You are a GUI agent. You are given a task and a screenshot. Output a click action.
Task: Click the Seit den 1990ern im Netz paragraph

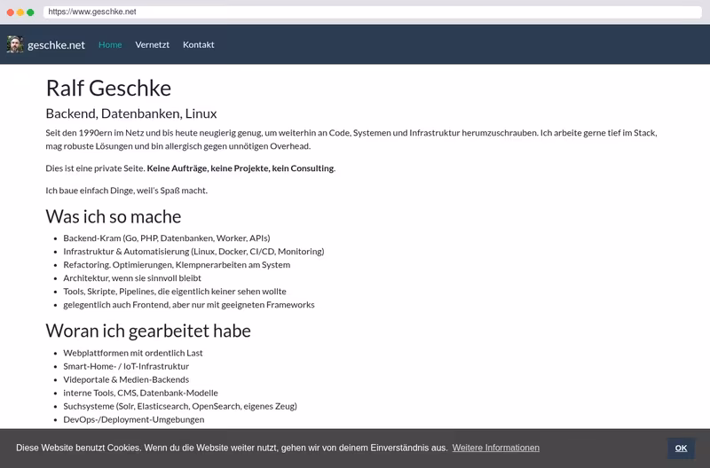[351, 139]
